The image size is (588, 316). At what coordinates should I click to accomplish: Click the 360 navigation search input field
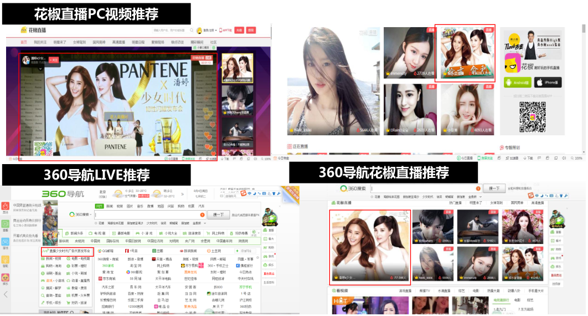click(149, 214)
